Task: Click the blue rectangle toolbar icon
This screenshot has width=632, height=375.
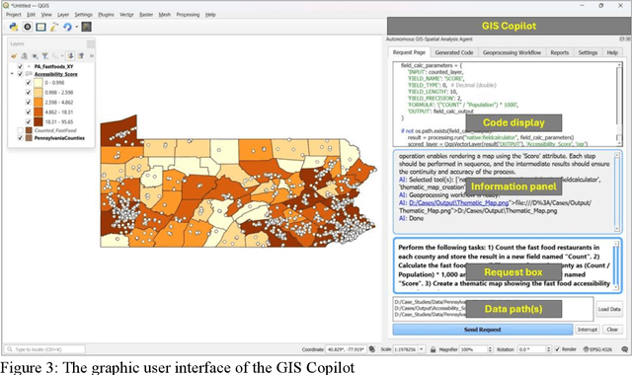Action: tap(40, 27)
